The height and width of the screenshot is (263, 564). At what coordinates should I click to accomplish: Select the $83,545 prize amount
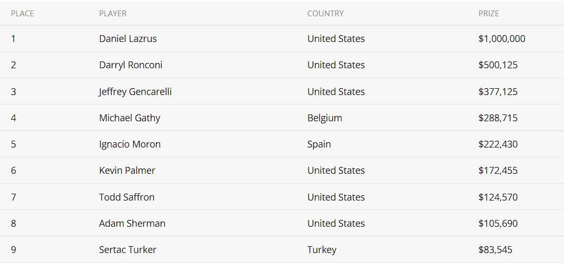[x=496, y=250]
